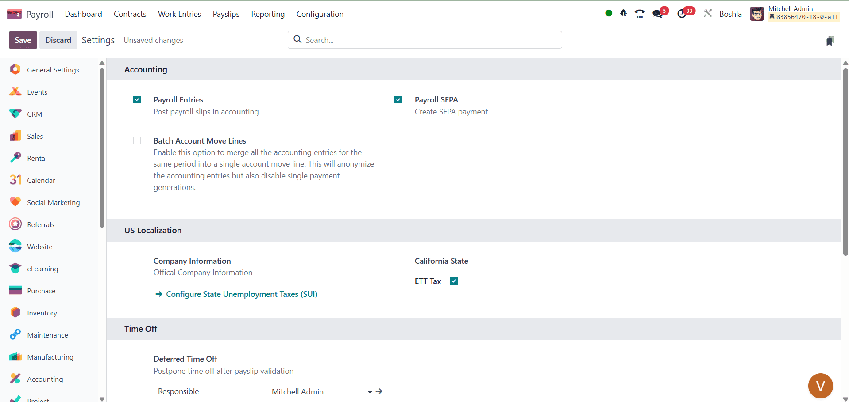
Task: Click the sidebar scroll up arrow
Action: [102, 63]
